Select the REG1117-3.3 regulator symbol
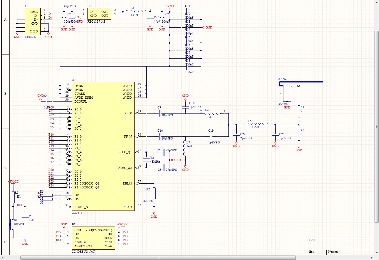 pos(99,14)
